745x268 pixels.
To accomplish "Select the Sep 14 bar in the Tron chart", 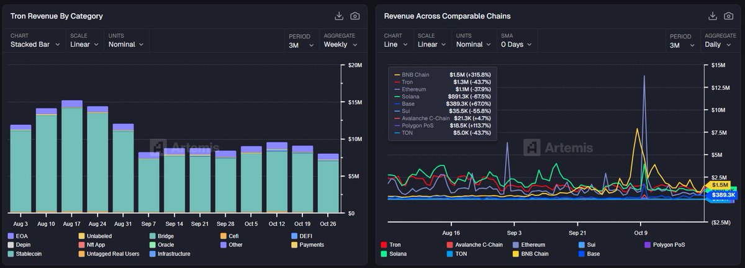I will 174,181.
